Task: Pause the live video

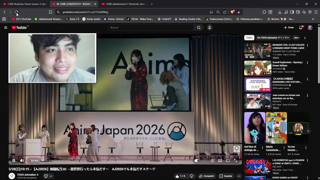Action: tap(14, 160)
